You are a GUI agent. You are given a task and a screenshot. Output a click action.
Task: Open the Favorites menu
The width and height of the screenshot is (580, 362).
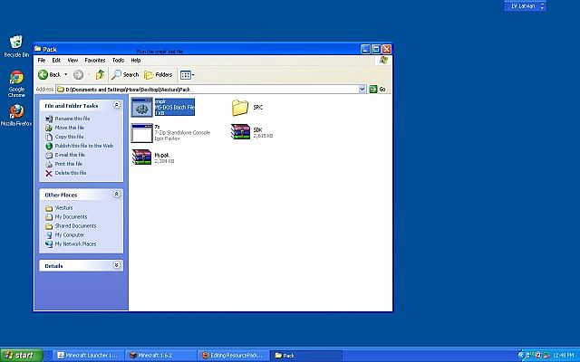click(x=94, y=60)
